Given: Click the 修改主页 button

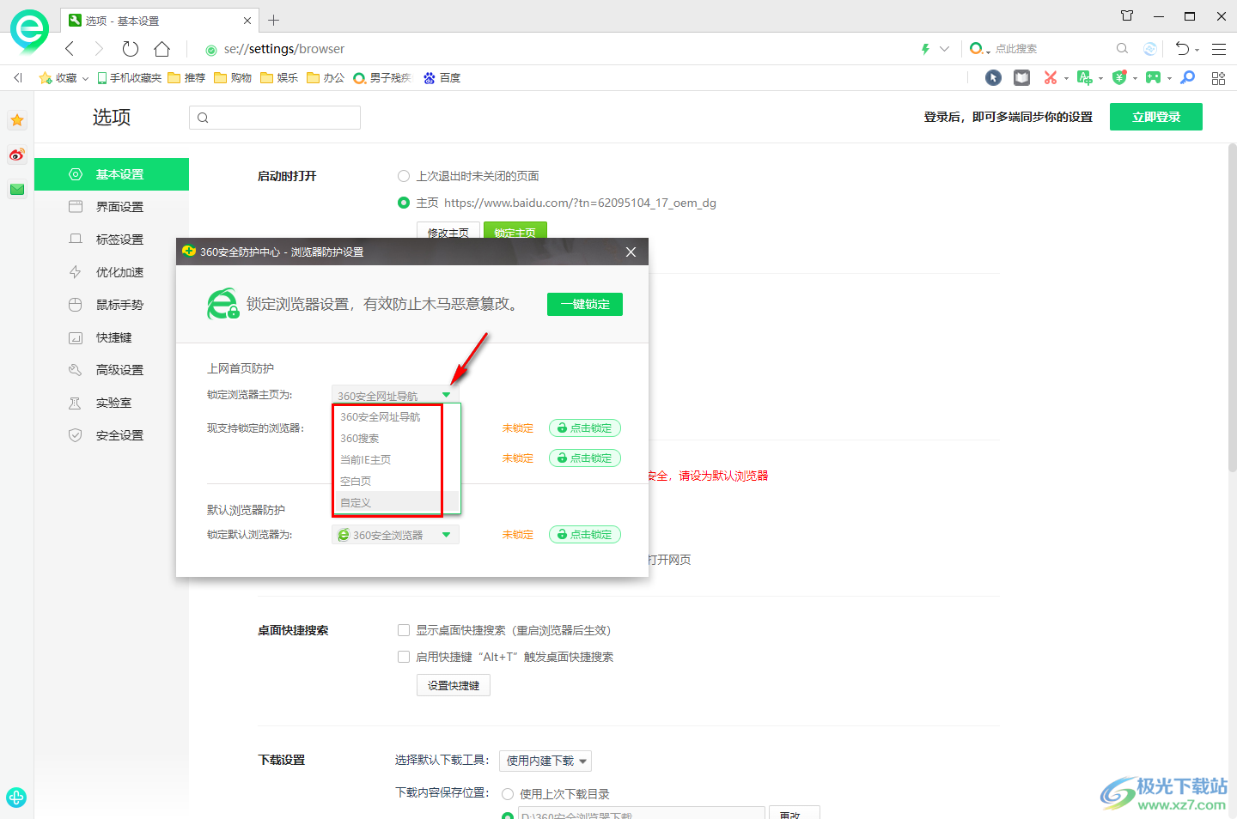Looking at the screenshot, I should 448,230.
